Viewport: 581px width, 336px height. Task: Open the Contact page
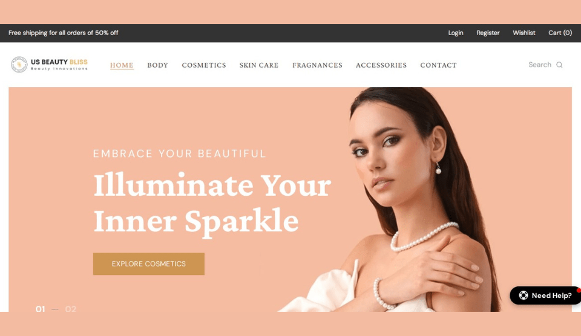[438, 65]
